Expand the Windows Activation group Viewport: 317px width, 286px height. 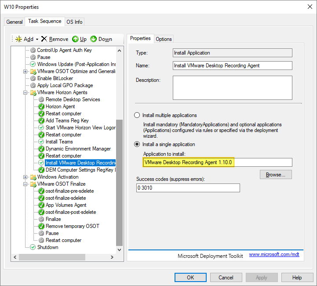(26, 177)
